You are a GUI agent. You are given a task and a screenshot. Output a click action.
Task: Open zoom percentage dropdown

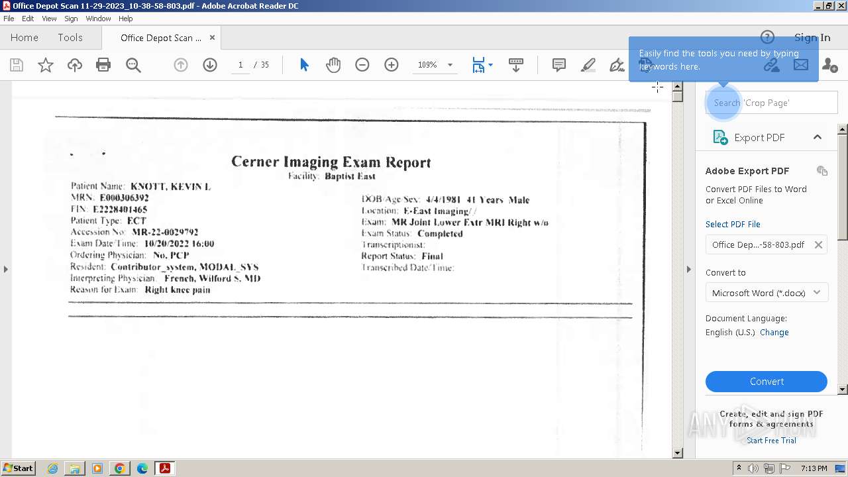click(x=450, y=65)
